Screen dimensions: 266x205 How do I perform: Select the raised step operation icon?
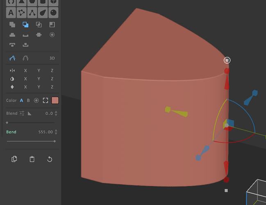12,35
